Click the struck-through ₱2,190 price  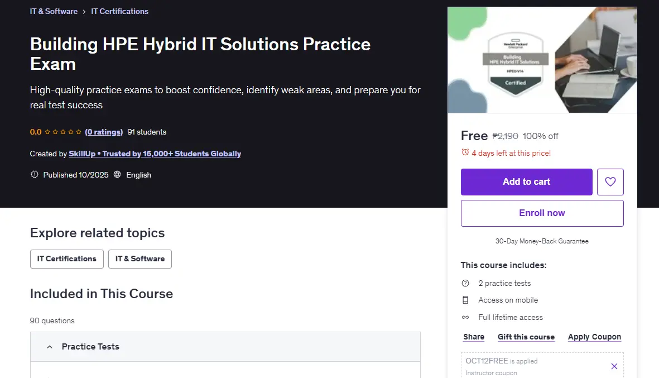(505, 136)
